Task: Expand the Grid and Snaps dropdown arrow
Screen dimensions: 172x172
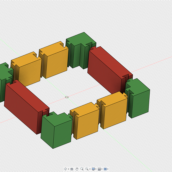Action: (x=102, y=169)
